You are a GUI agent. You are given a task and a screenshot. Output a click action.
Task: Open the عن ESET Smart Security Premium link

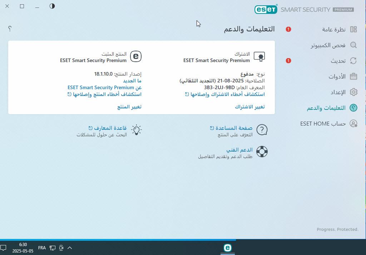pos(105,88)
